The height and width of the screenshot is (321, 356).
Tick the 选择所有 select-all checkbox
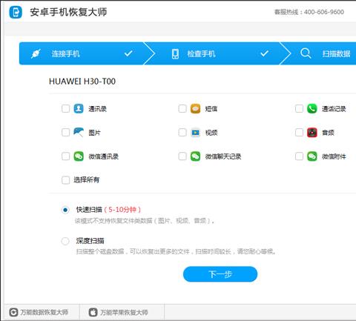coord(65,180)
